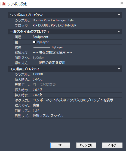Select the Double Pipe Exchanger Style value
This screenshot has width=126, height=151.
click(x=77, y=20)
